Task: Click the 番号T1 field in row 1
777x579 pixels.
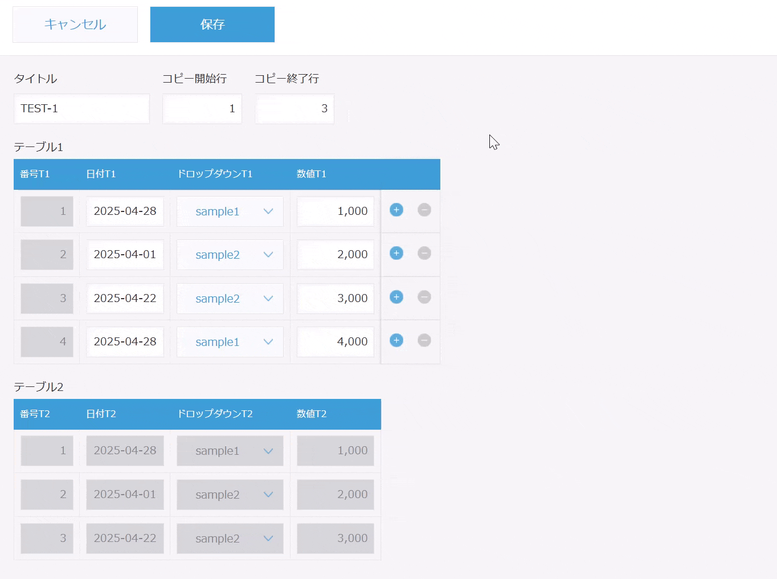Action: (x=47, y=211)
